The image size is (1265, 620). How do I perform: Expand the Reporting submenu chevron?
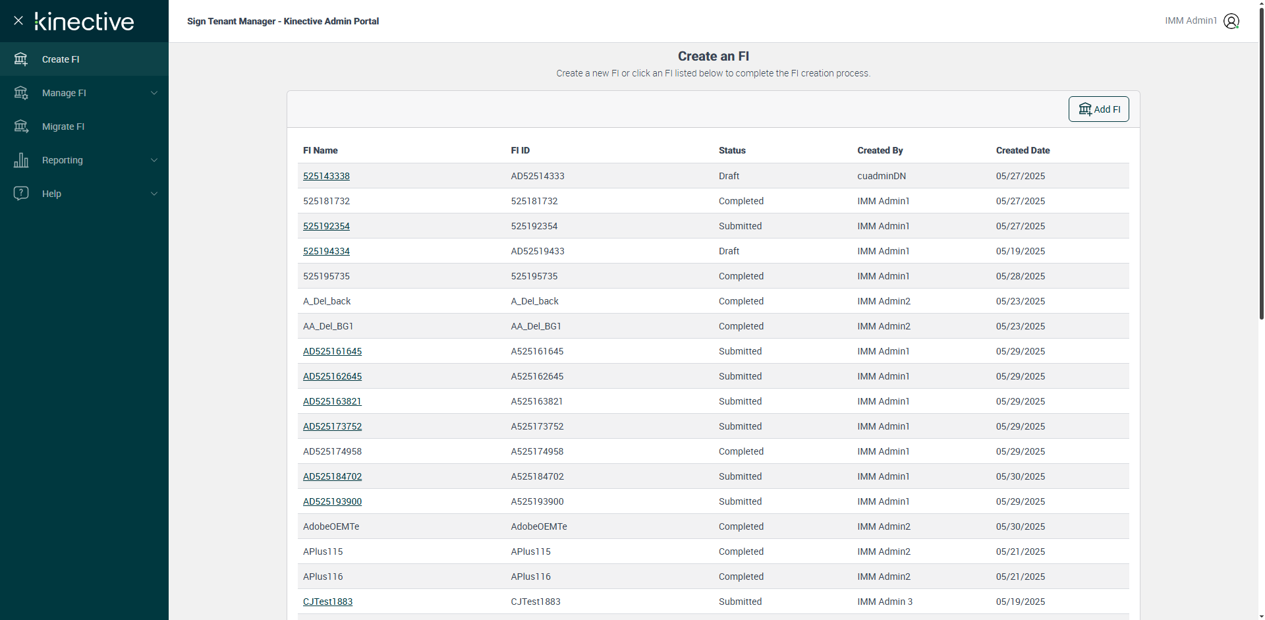click(x=154, y=160)
